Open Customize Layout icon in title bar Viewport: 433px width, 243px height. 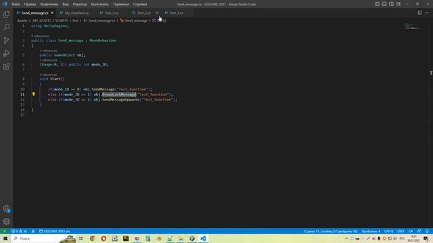[398, 4]
